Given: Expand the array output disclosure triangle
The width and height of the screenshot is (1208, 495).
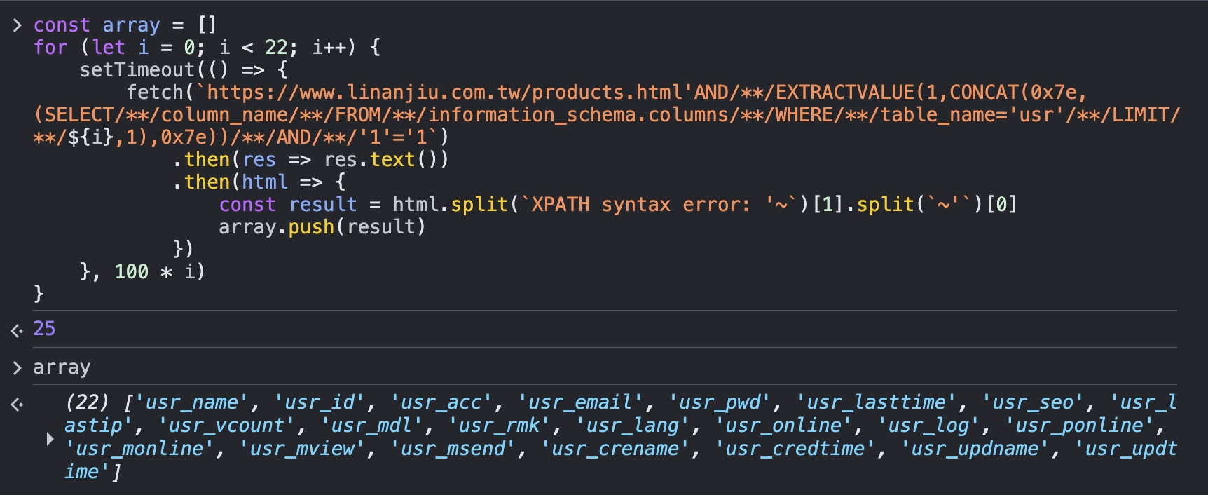Looking at the screenshot, I should (x=50, y=439).
